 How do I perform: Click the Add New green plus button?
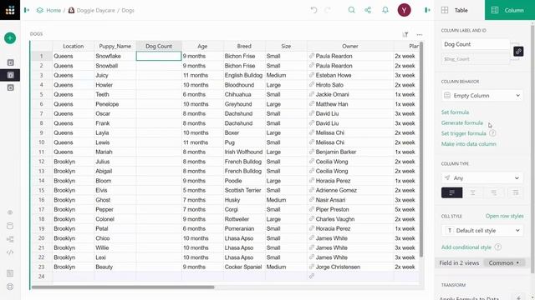10,38
